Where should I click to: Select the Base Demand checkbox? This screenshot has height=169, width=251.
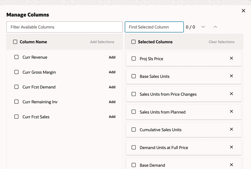pos(134,165)
